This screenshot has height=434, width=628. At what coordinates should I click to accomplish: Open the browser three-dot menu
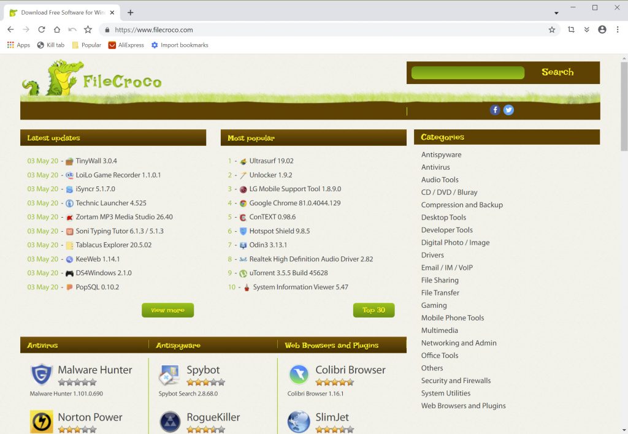click(x=618, y=29)
